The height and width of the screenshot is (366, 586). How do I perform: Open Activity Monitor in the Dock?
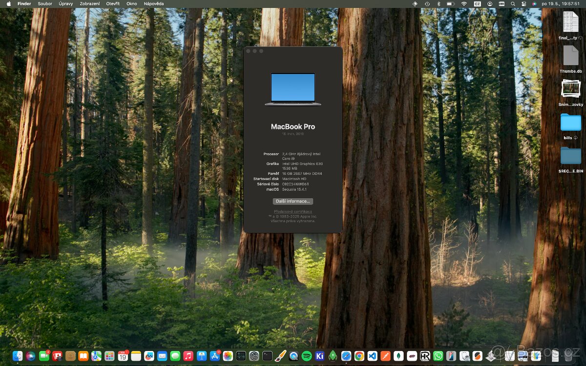[241, 356]
